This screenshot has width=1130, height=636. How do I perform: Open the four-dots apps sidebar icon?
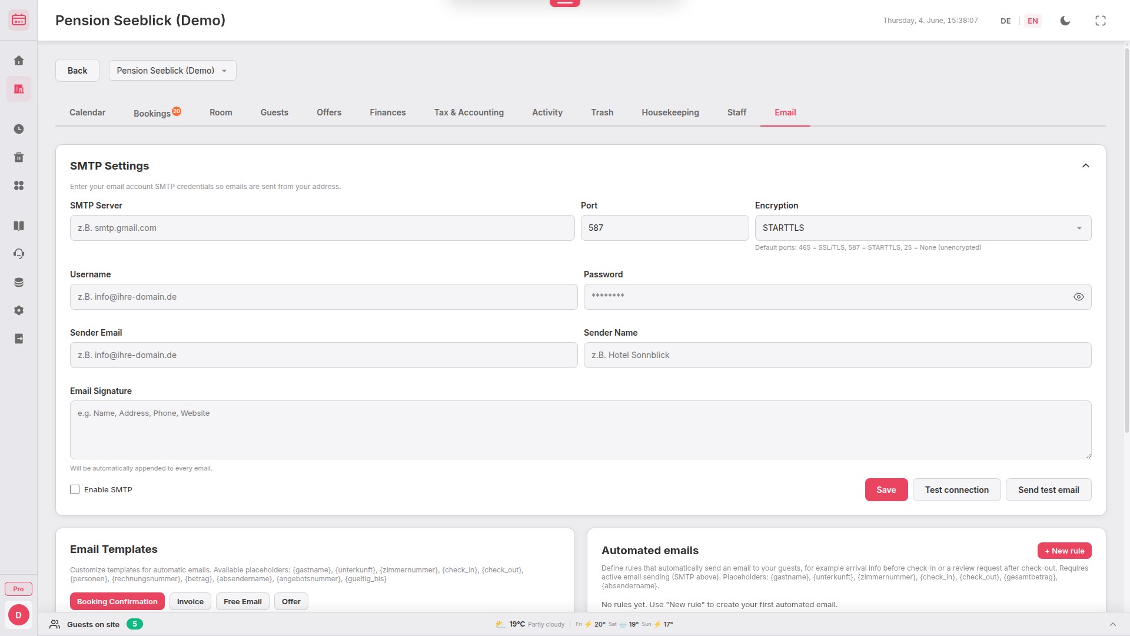[19, 185]
